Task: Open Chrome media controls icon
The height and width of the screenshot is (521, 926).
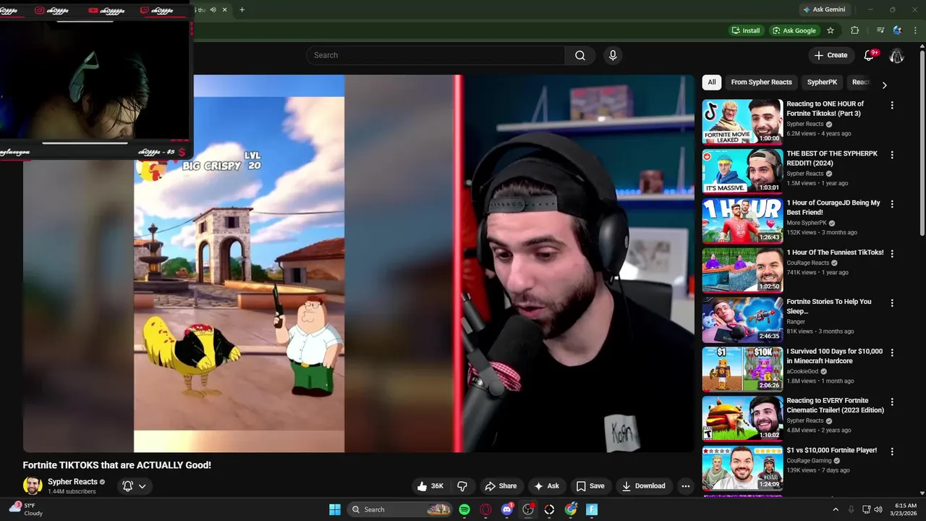Action: coord(880,30)
